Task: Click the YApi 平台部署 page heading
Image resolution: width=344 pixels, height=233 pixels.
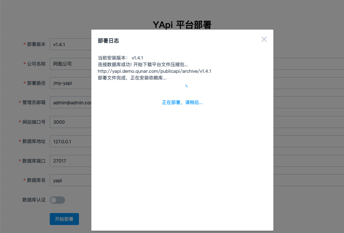Action: 182,25
